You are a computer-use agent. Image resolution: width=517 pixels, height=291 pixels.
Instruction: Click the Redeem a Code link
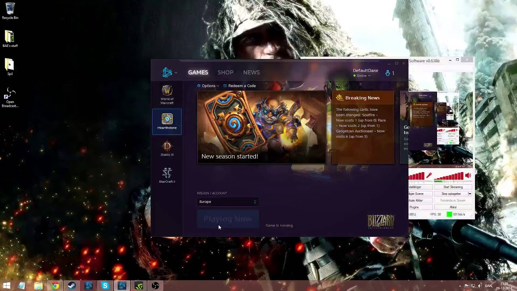(x=242, y=86)
